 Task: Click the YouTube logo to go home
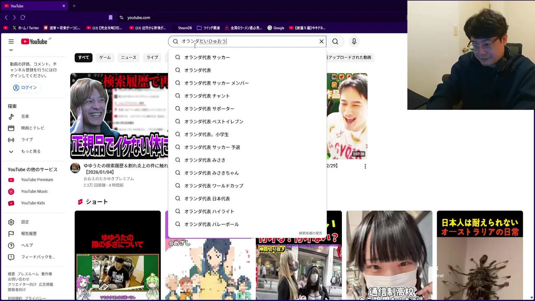coord(34,41)
